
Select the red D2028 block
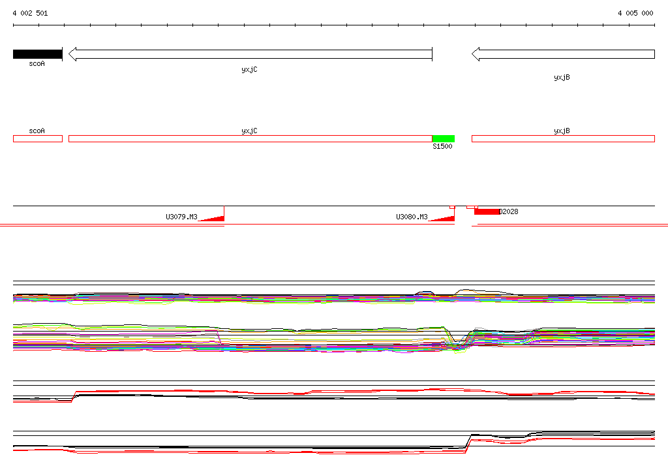coord(487,211)
